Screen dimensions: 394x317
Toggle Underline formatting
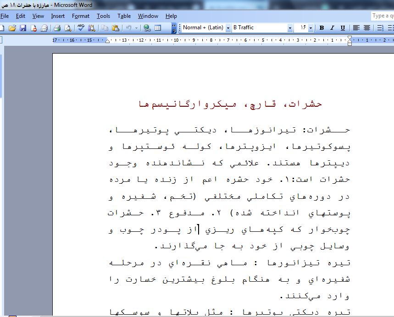(343, 28)
